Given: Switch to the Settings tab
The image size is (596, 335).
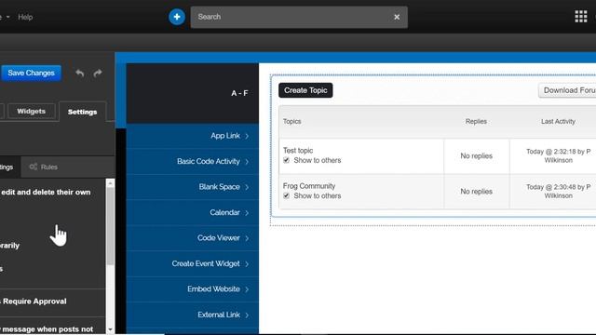Looking at the screenshot, I should 83,112.
